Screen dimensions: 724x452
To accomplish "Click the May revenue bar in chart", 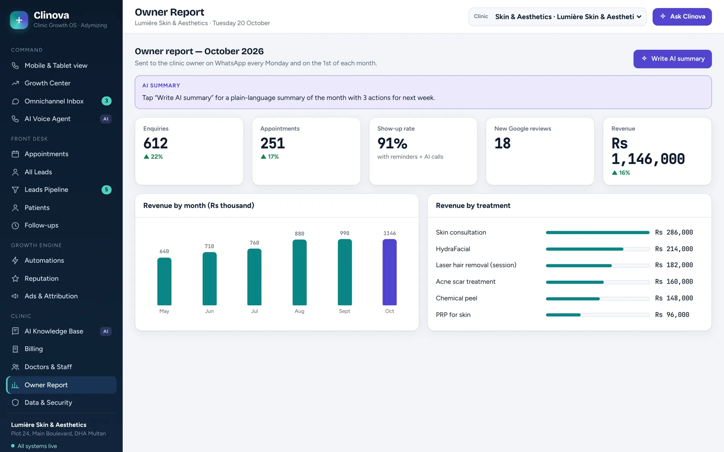I will [x=164, y=281].
